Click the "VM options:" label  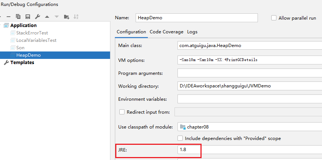coord(132,60)
